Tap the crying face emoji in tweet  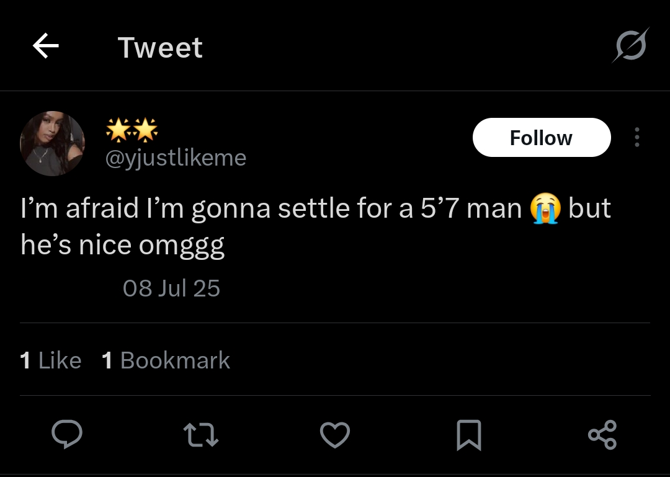tap(545, 208)
